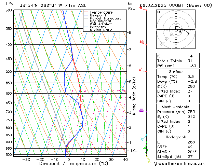215x166 pixels.
Task: Click the purple wind barb at 700 hPa
Action: click(143, 110)
